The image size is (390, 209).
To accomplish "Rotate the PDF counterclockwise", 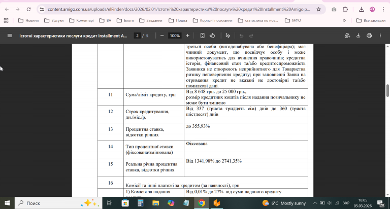I will tap(213, 36).
